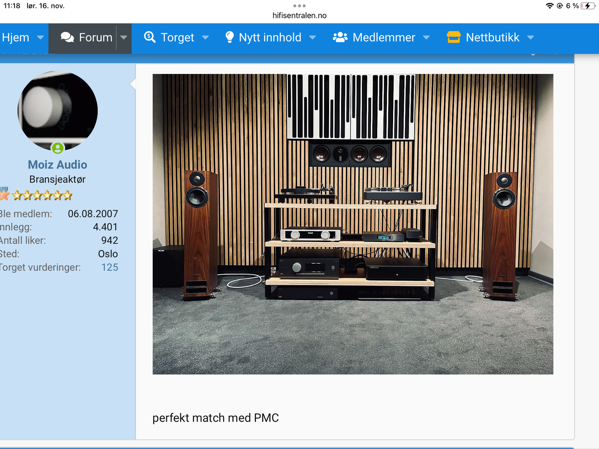Click the text 'perfekt match med PMC'
The height and width of the screenshot is (449, 599).
pyautogui.click(x=215, y=418)
